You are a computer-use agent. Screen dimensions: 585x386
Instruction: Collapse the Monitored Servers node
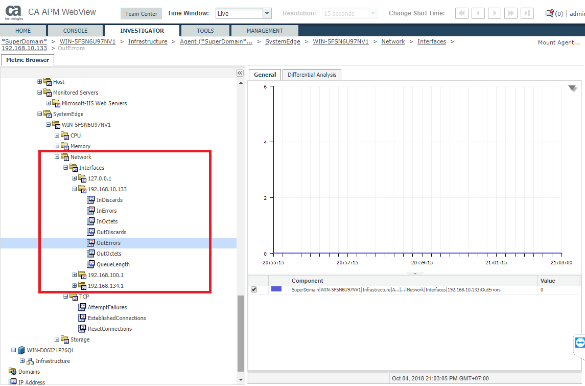[39, 92]
